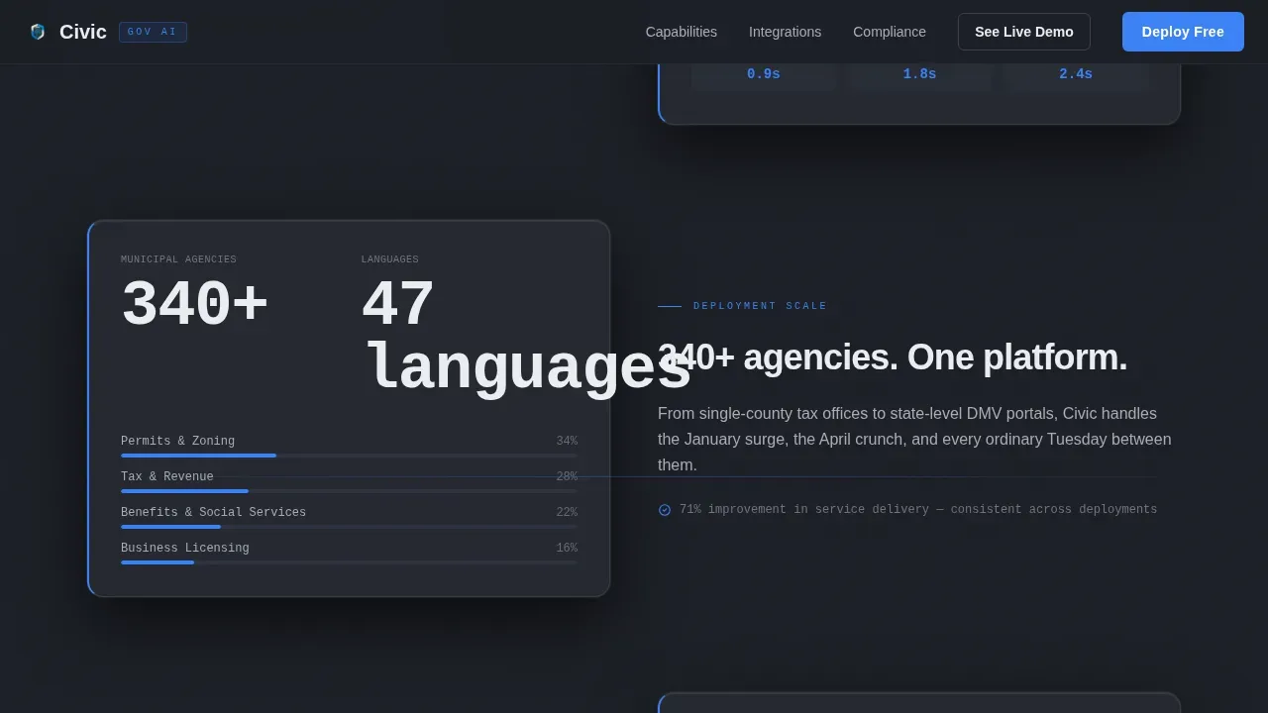Click the GOV AI badge
The width and height of the screenshot is (1268, 713).
tap(153, 32)
